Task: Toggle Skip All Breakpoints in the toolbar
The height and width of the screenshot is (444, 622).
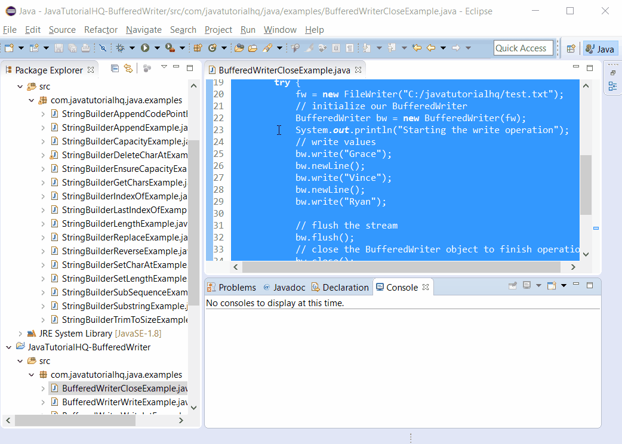Action: point(103,48)
